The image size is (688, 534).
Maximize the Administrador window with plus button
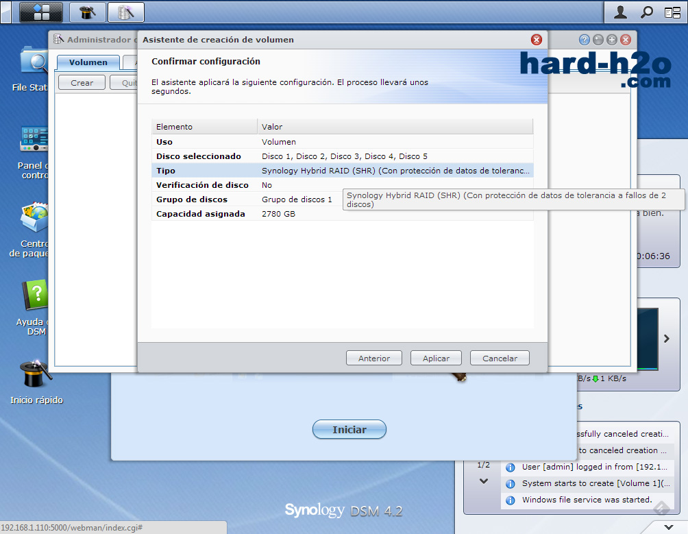pyautogui.click(x=612, y=40)
